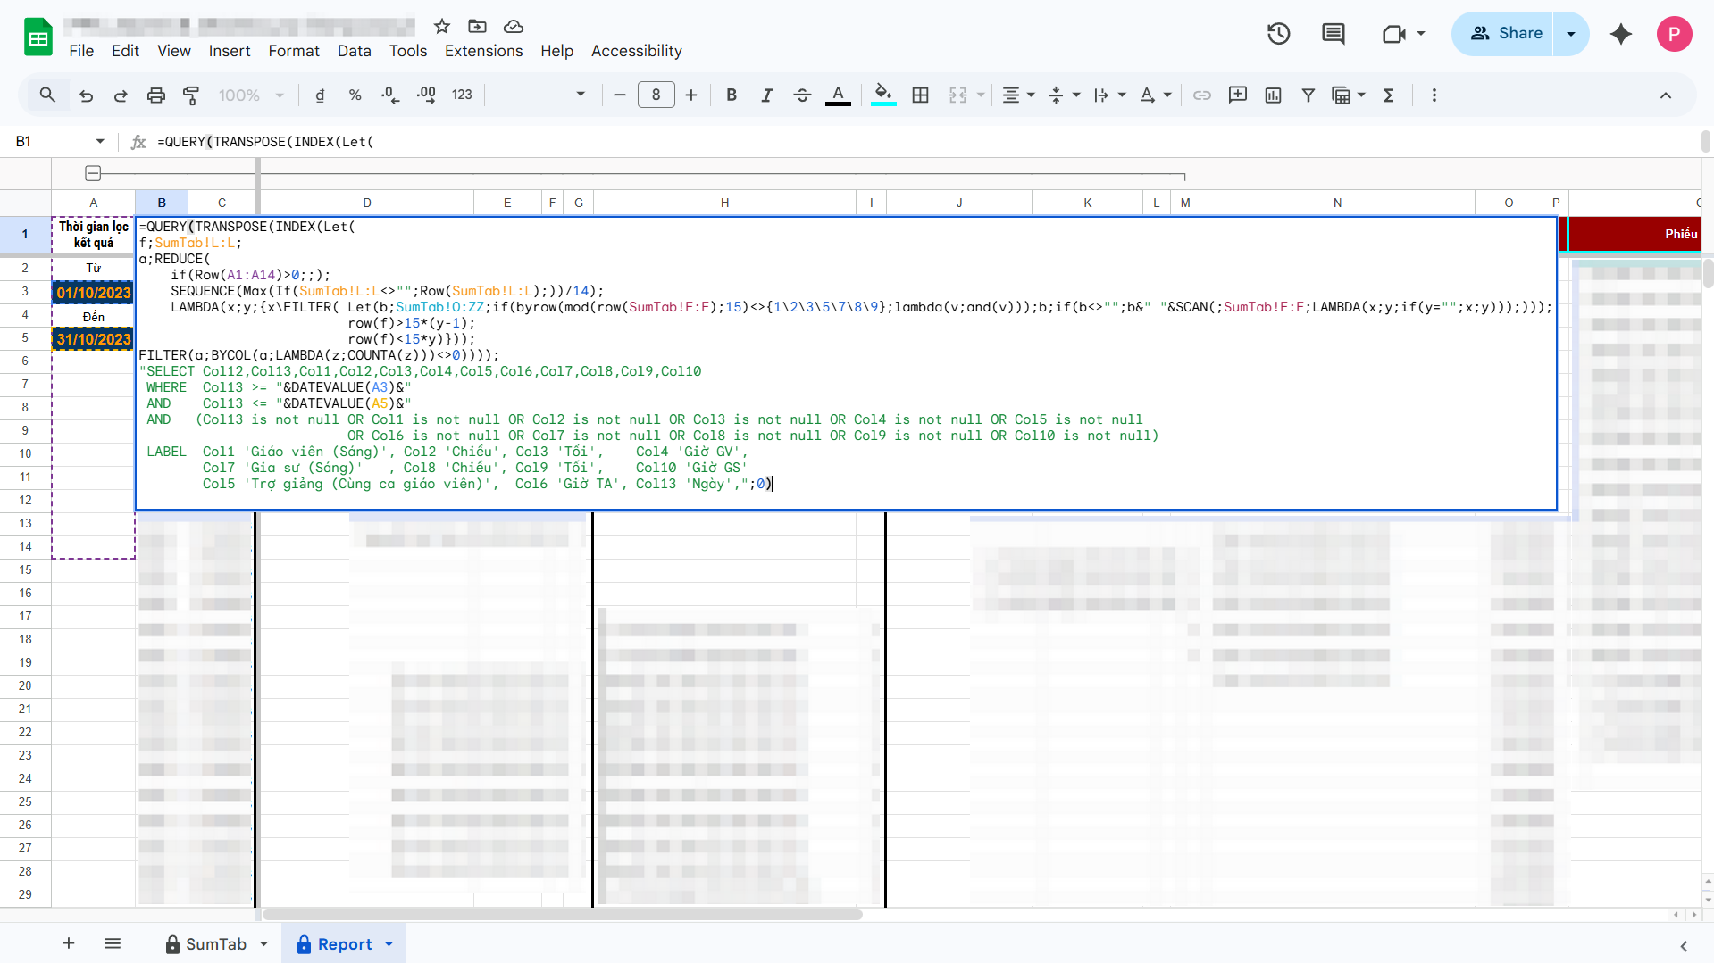
Task: Open the Functions sigma icon
Action: pos(1389,95)
